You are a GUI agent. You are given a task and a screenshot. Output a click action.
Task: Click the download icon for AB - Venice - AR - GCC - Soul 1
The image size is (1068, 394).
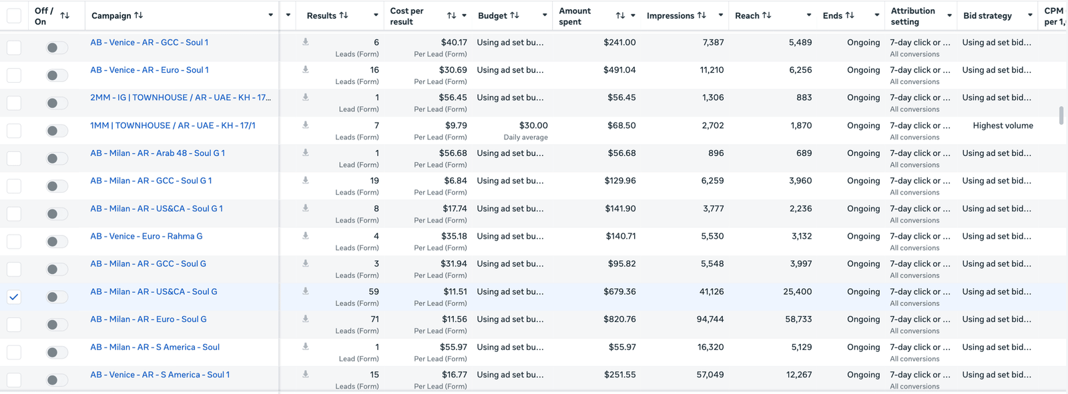(306, 42)
